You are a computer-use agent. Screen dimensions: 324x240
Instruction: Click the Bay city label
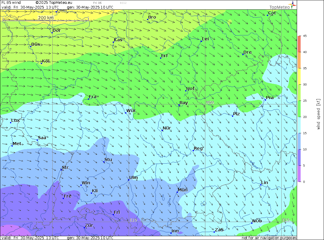click(184, 103)
